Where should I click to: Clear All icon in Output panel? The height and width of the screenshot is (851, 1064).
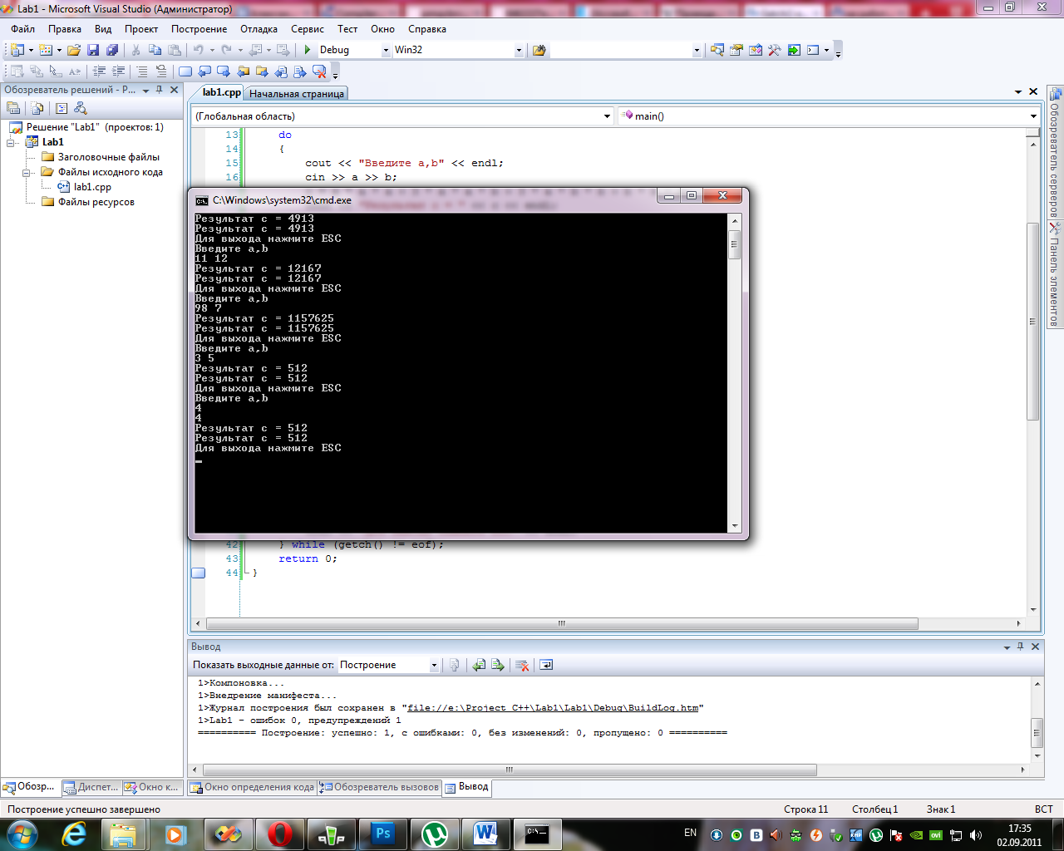(x=522, y=665)
